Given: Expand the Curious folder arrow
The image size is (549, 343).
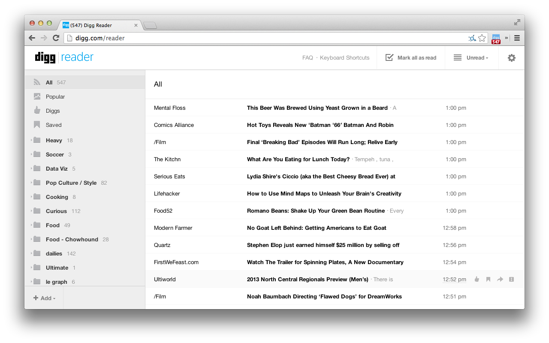Looking at the screenshot, I should (31, 211).
